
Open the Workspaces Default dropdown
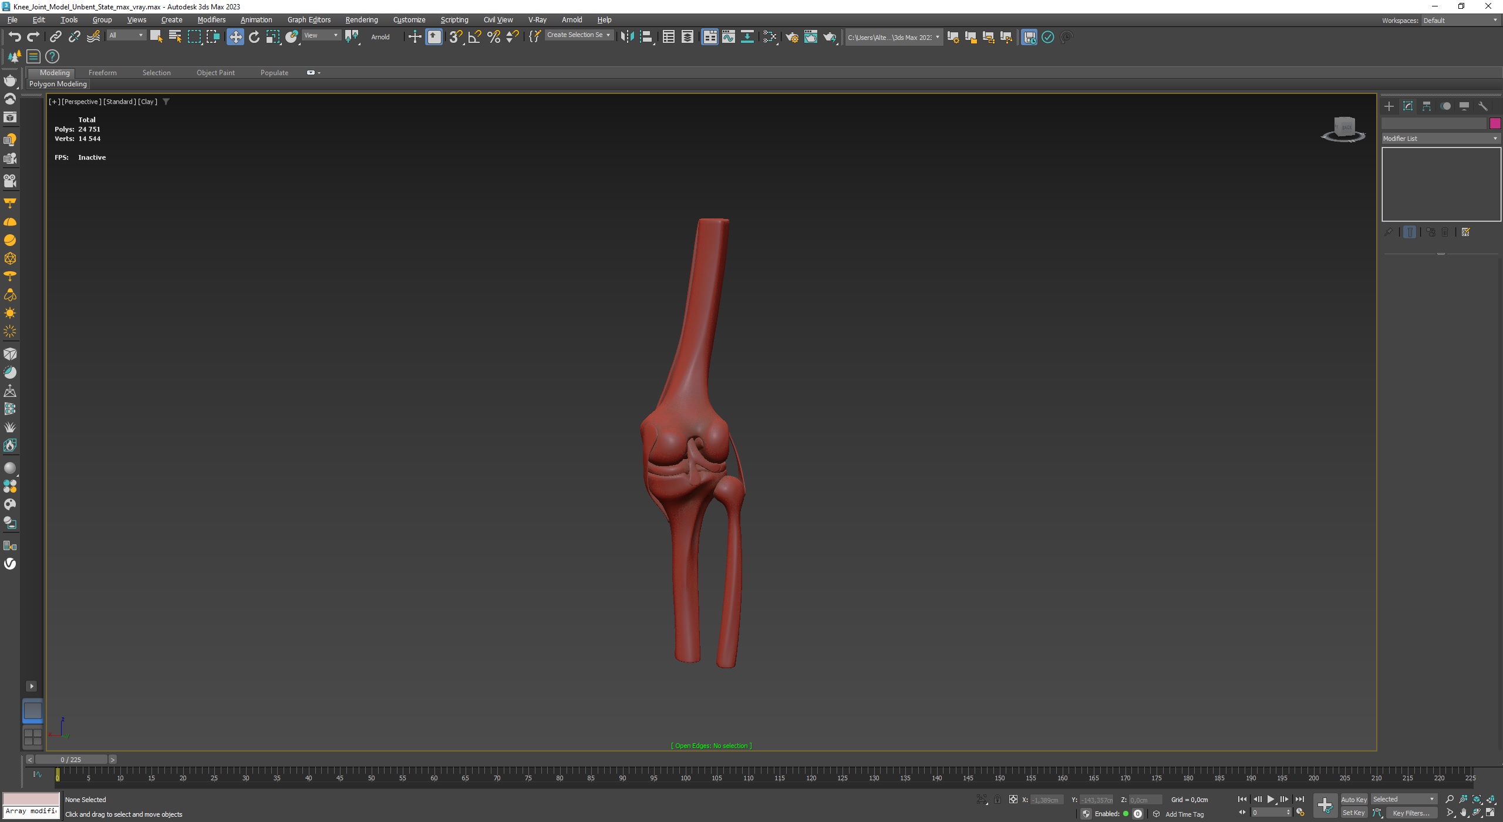coord(1460,21)
